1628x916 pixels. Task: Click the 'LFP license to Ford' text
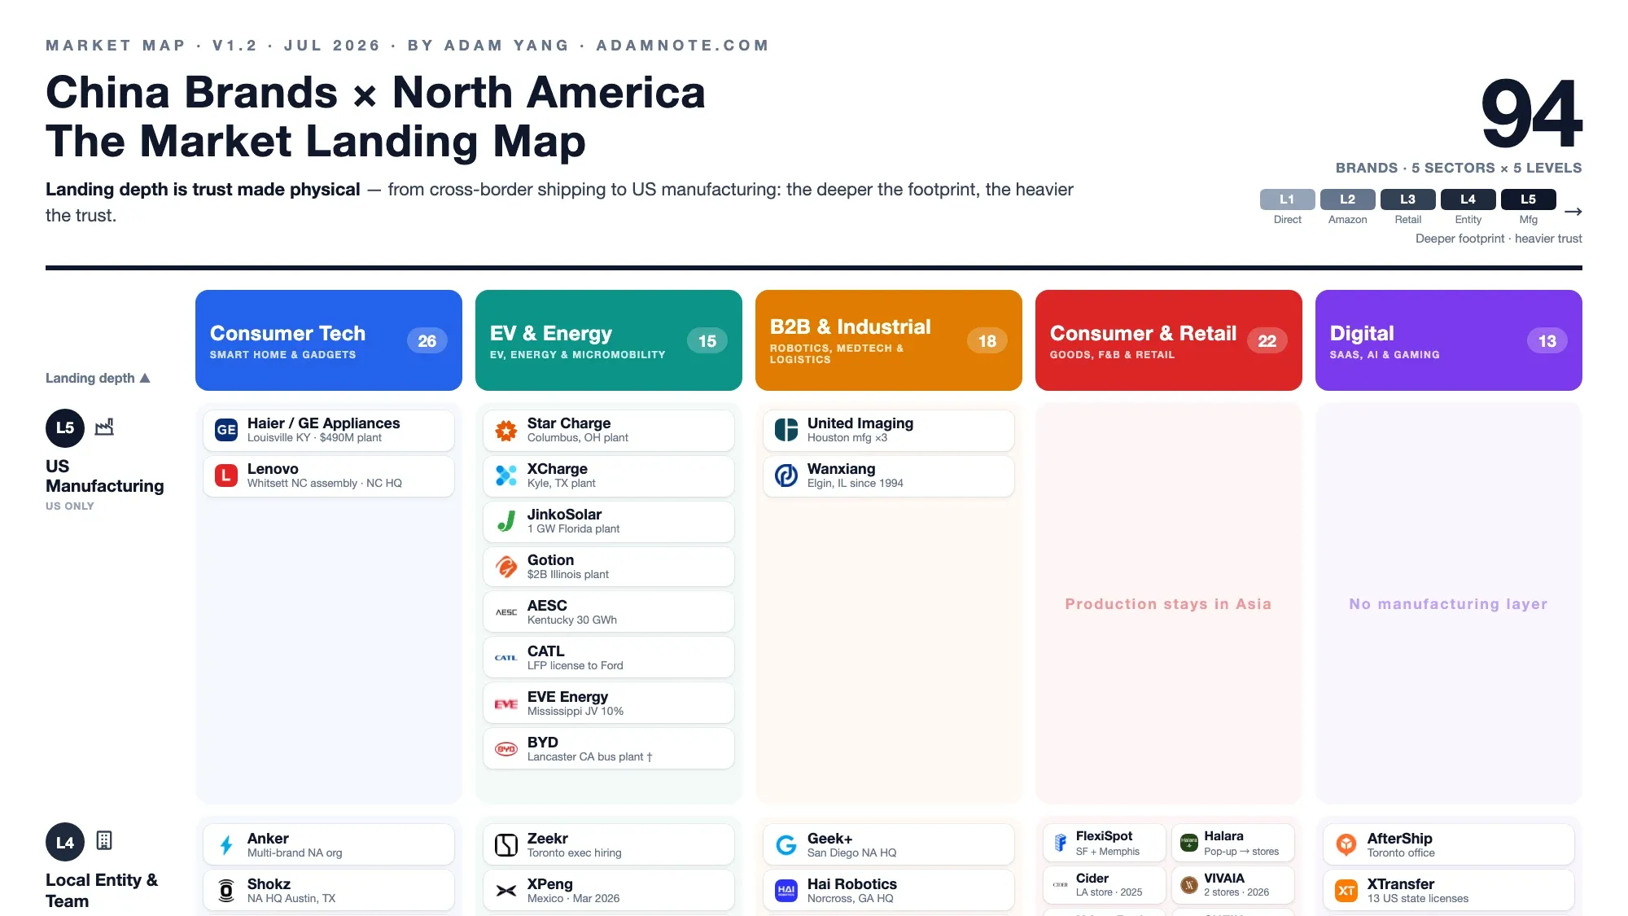[x=575, y=665]
